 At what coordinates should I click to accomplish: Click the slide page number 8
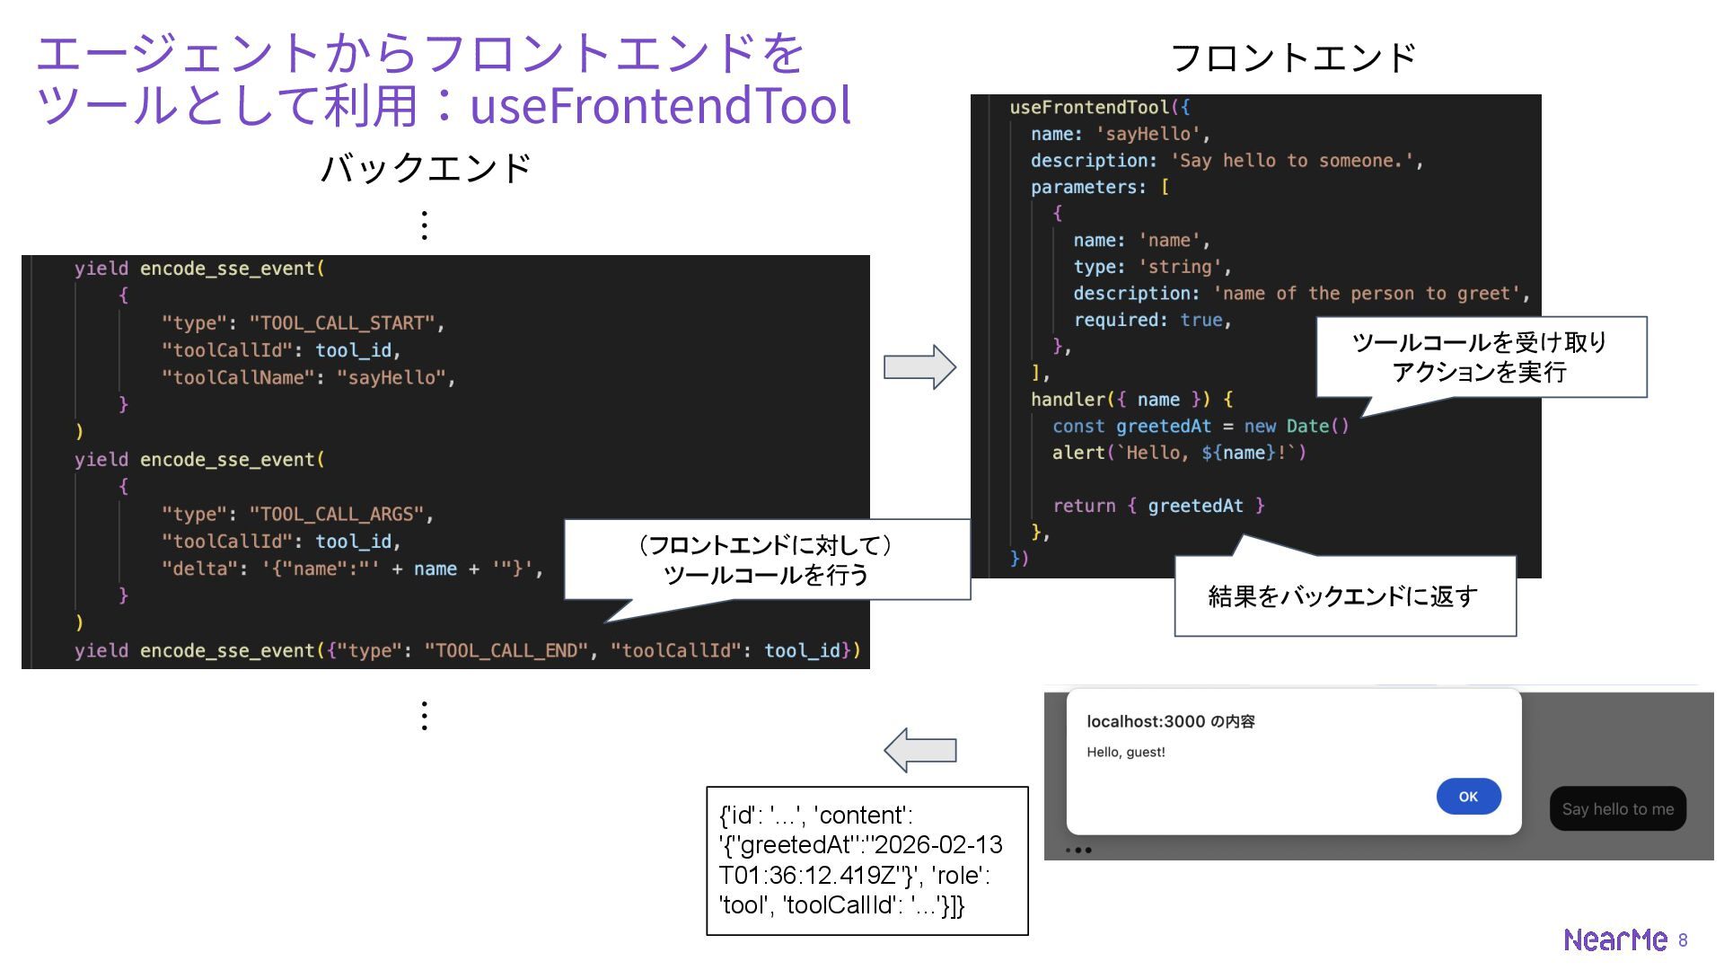click(1683, 940)
